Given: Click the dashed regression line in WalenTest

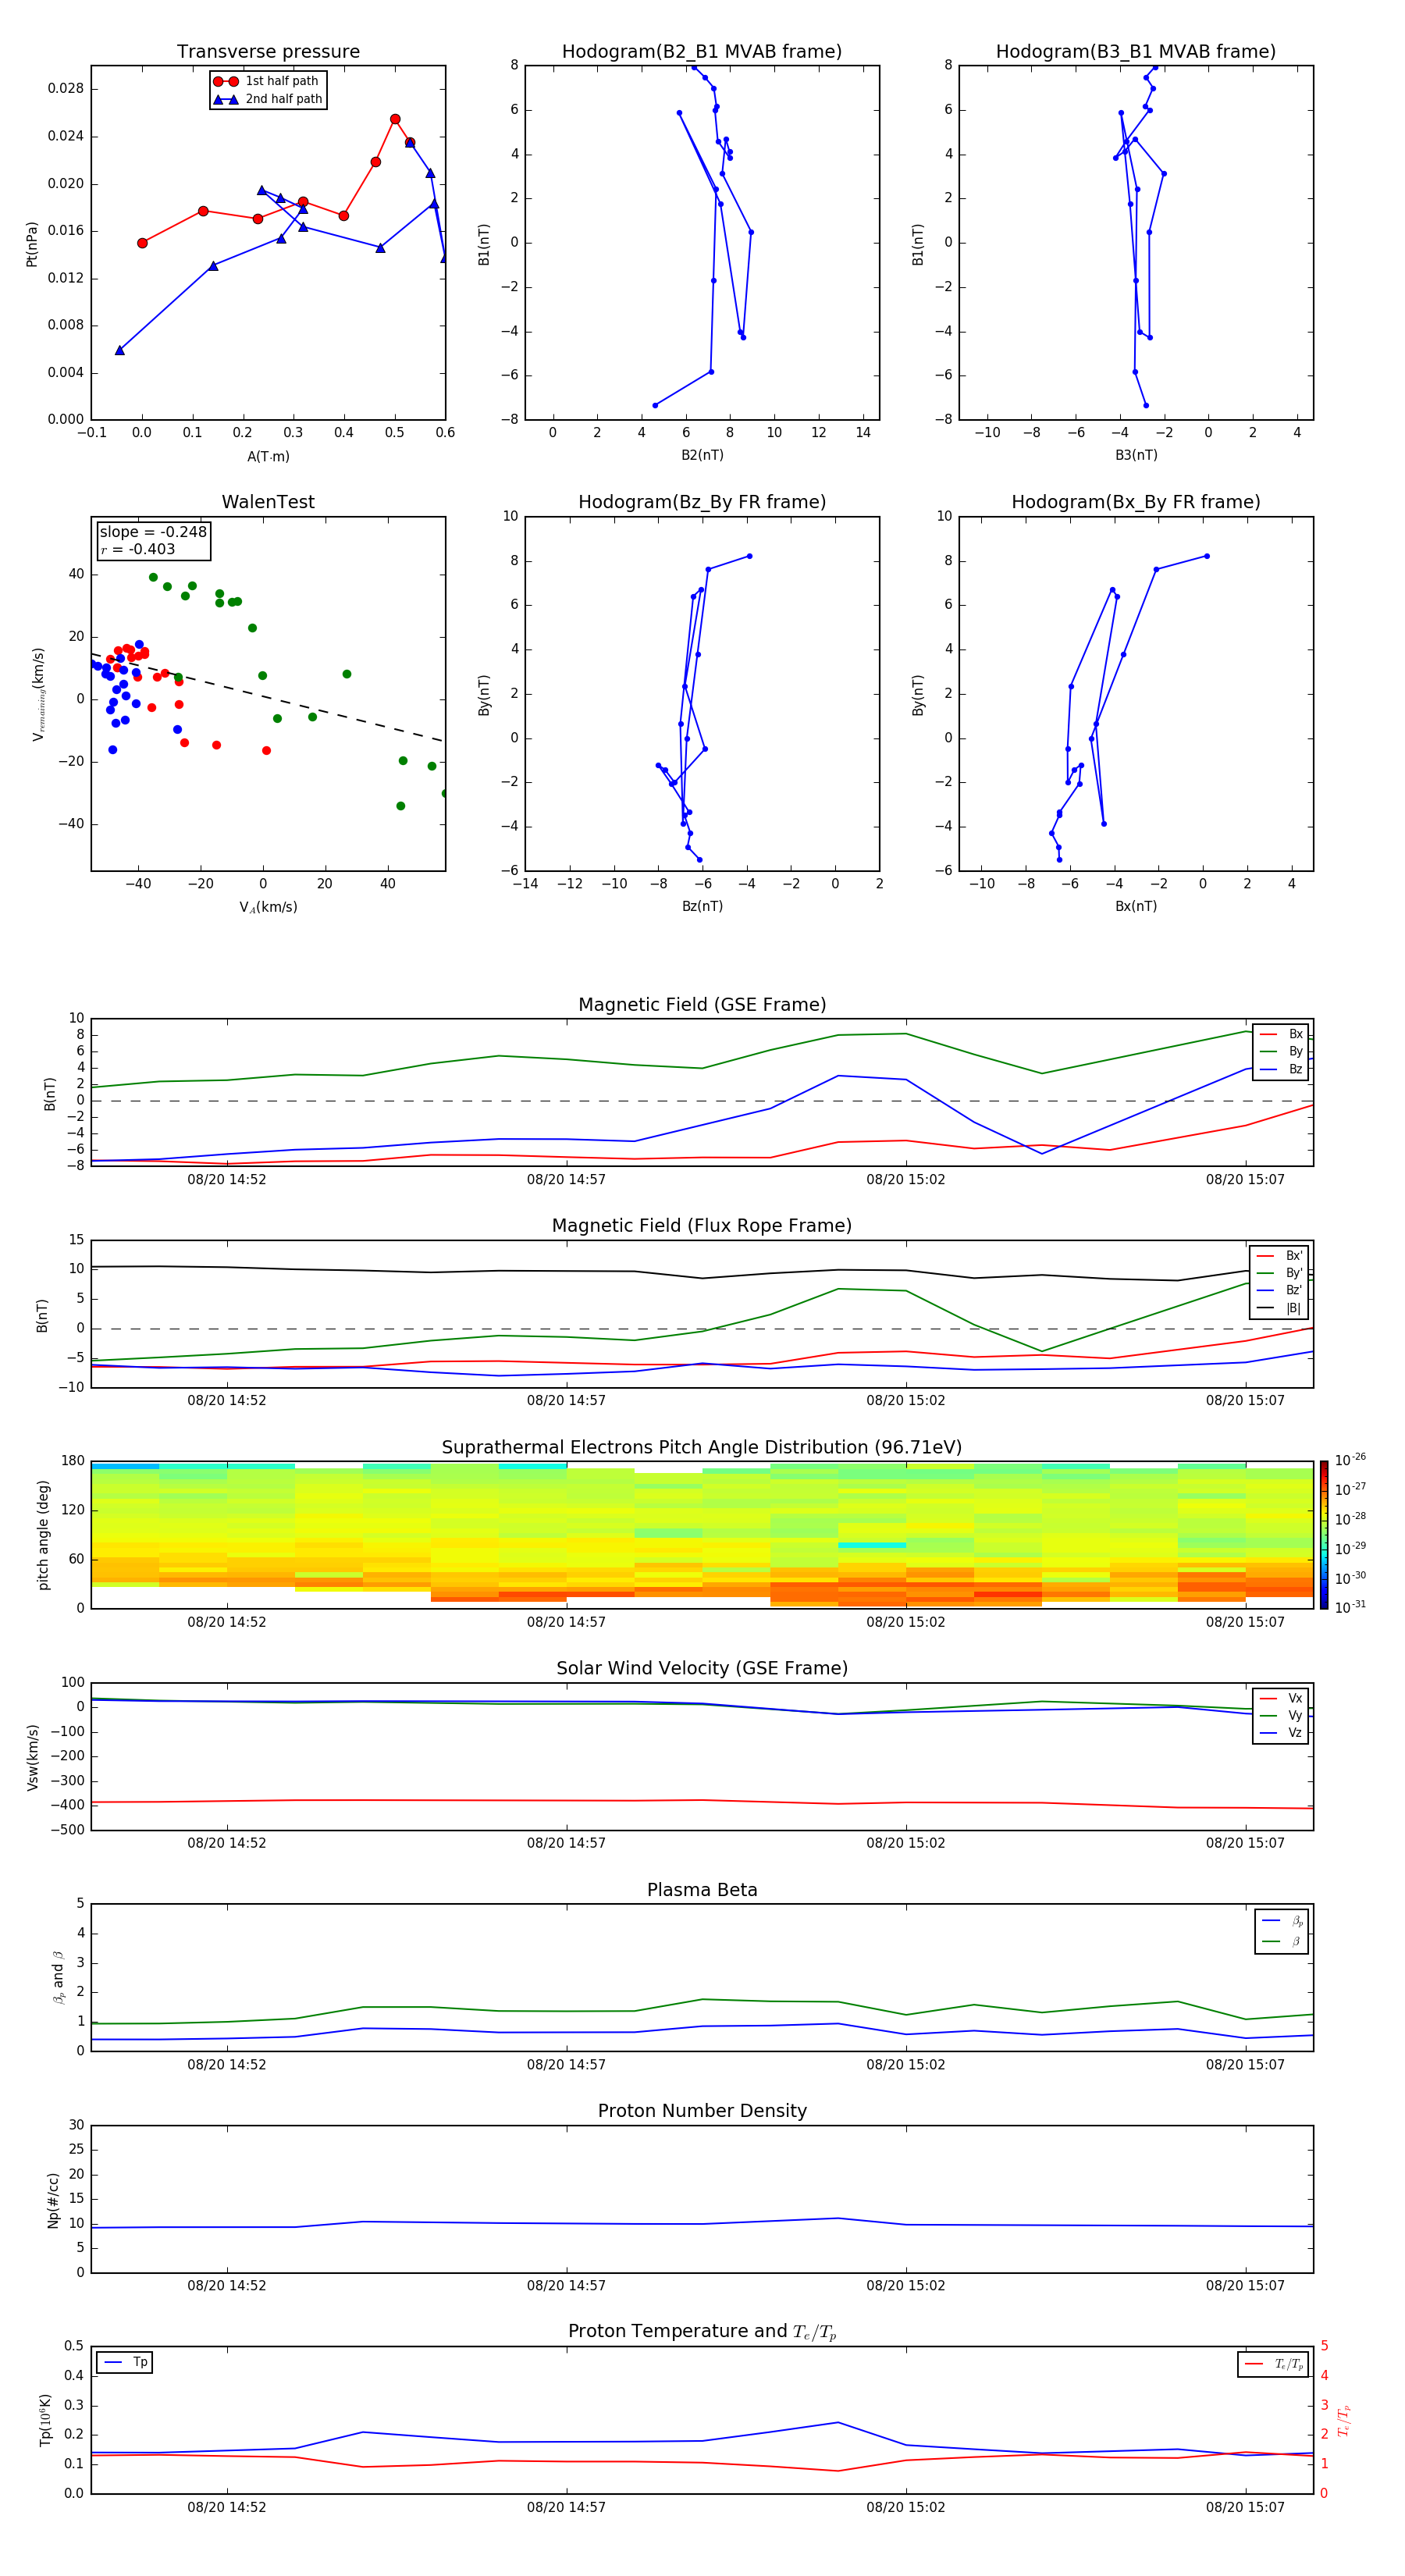Looking at the screenshot, I should point(268,697).
